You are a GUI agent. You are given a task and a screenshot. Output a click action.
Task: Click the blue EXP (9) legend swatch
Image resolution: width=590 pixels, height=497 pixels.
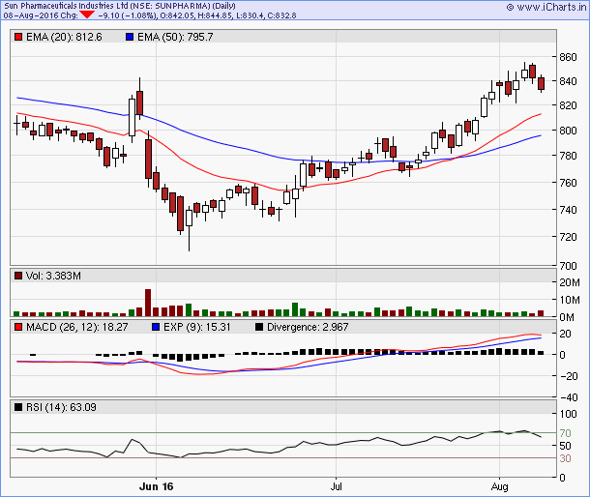156,327
